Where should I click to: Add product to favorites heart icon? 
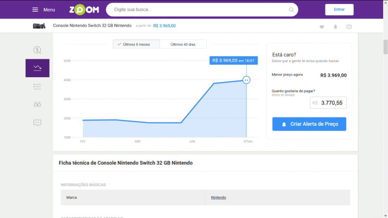click(x=322, y=27)
